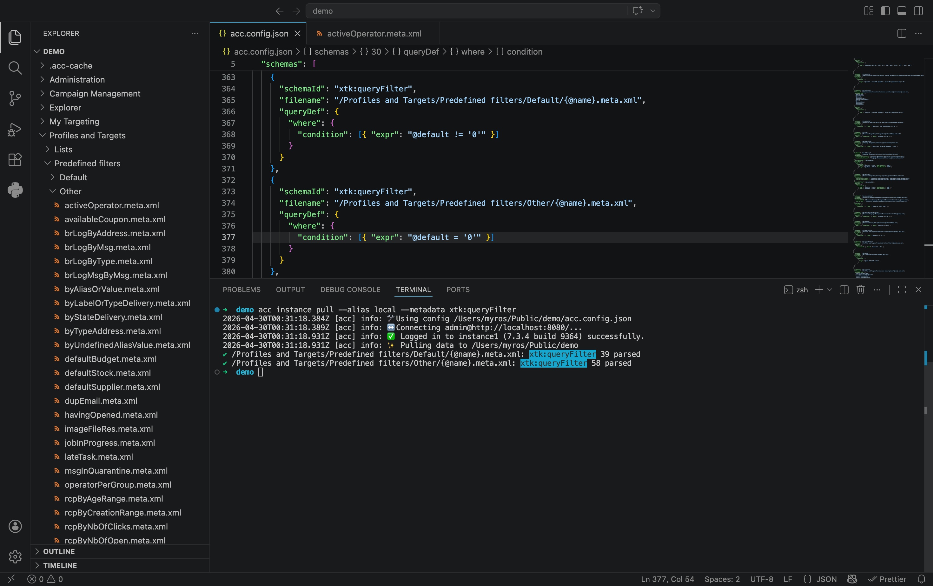Switch to the OUTPUT panel tab
The image size is (933, 586).
(290, 290)
